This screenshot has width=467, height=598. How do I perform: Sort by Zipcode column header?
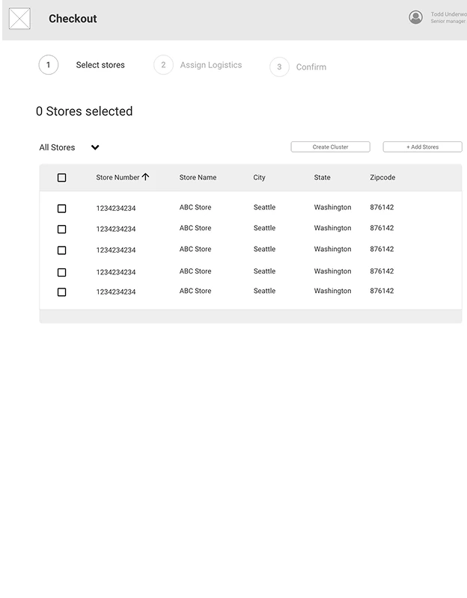(x=382, y=177)
